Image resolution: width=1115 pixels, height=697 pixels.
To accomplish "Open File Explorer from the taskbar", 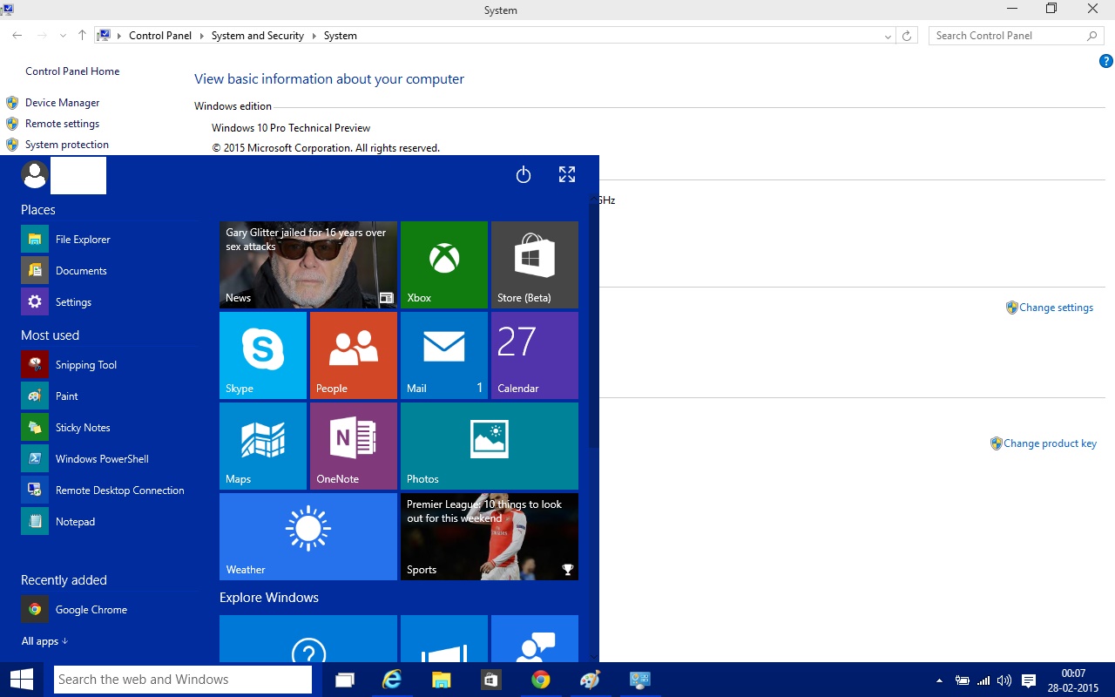I will tap(442, 680).
